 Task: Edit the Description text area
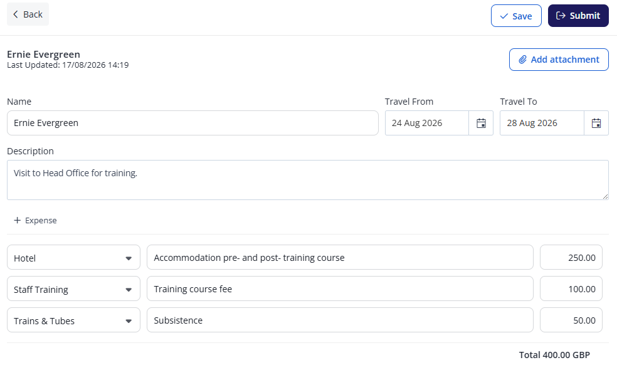pos(308,180)
